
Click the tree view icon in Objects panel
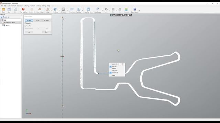[x=4, y=17]
